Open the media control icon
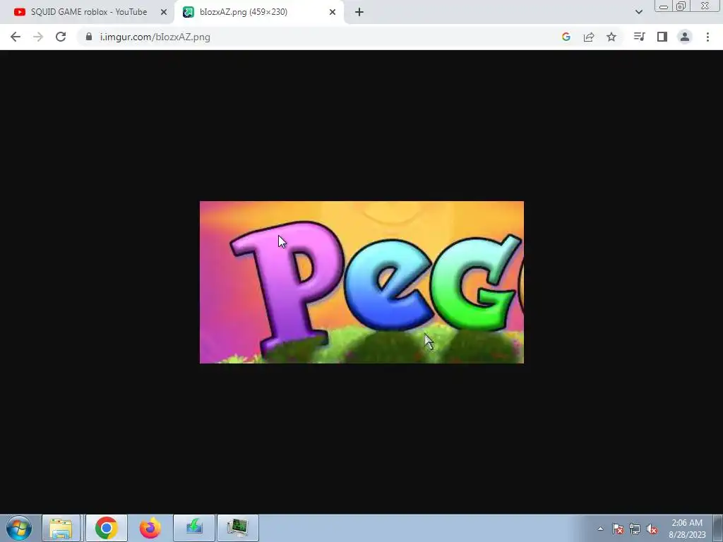Image resolution: width=723 pixels, height=542 pixels. click(x=639, y=37)
